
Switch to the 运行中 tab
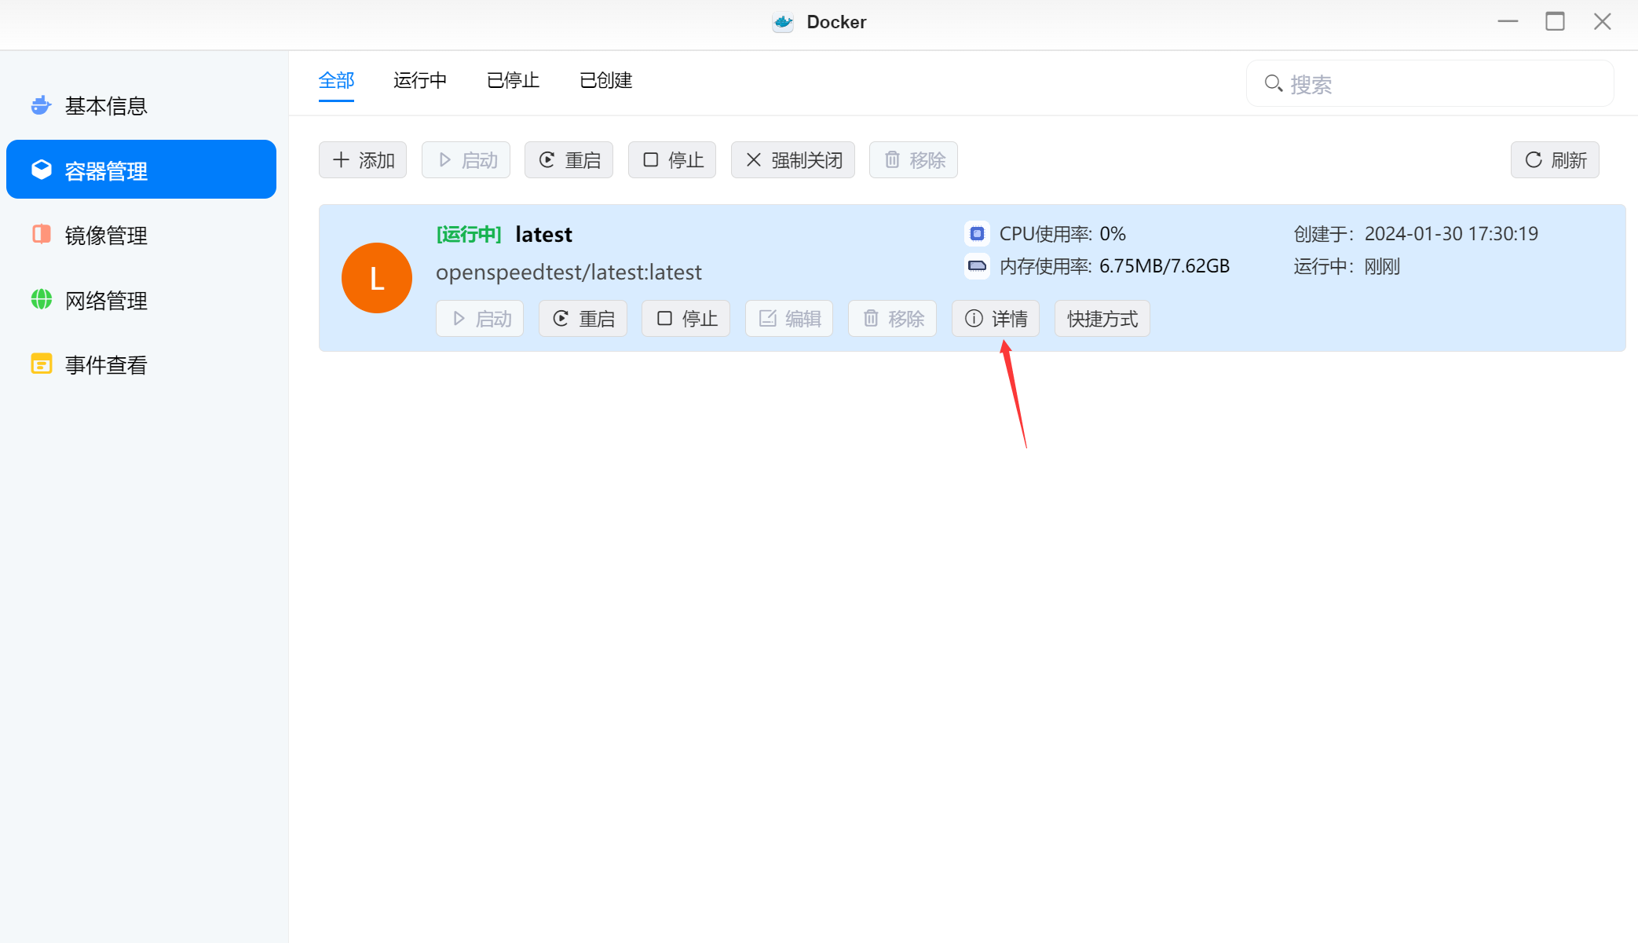[x=420, y=80]
